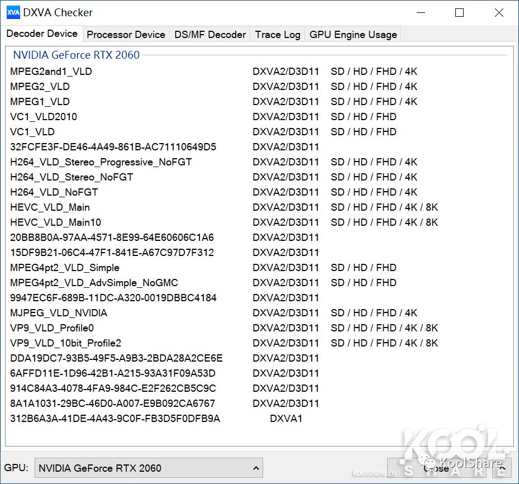Close the DXVA Checker window
The width and height of the screenshot is (519, 484).
pos(499,13)
